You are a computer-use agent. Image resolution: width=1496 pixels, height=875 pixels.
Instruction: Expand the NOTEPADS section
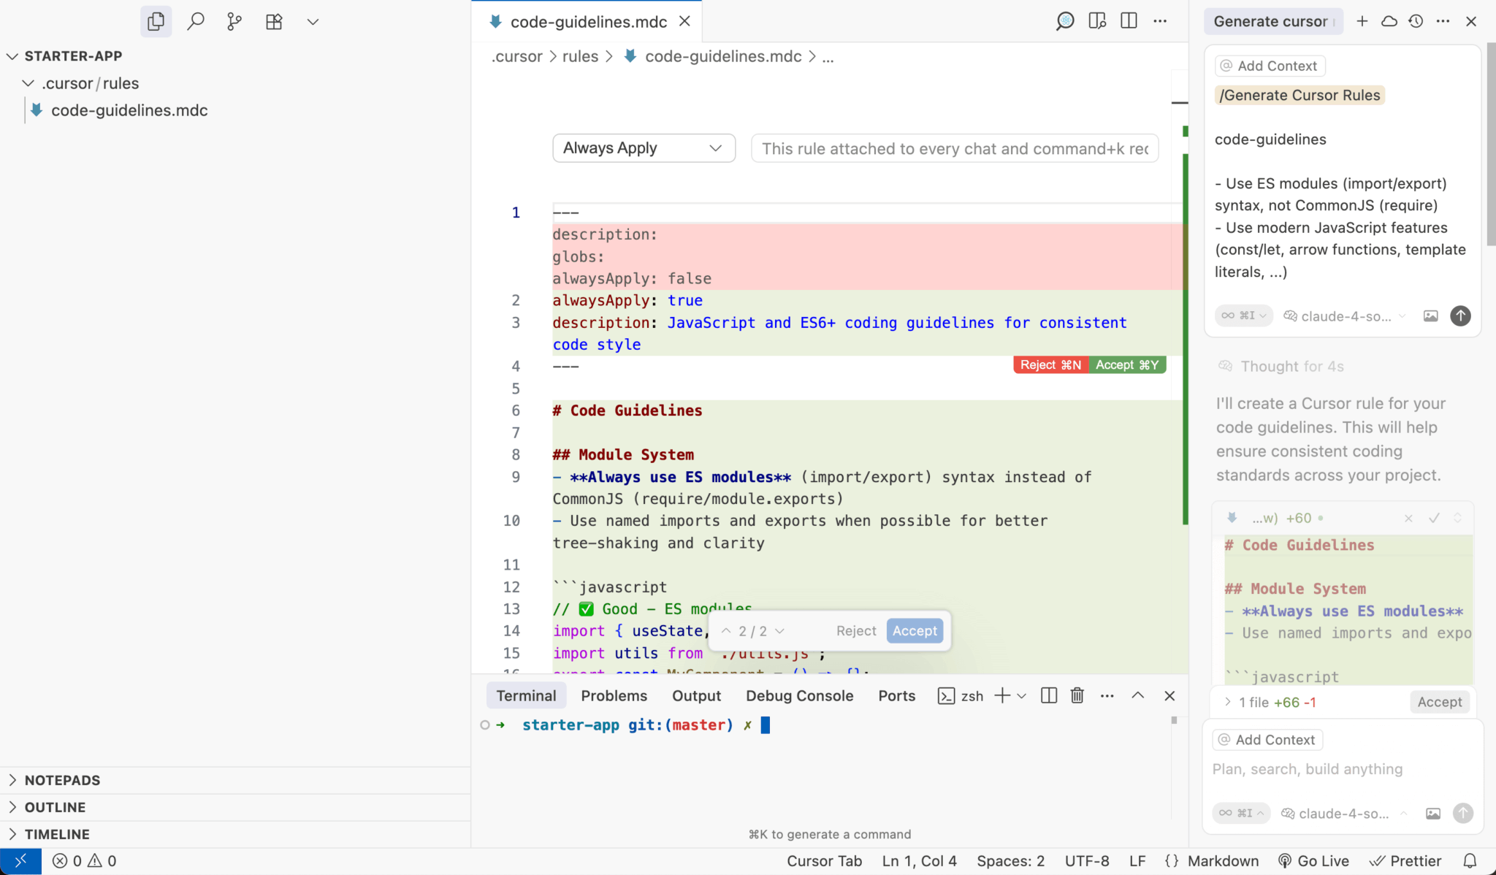click(x=235, y=780)
